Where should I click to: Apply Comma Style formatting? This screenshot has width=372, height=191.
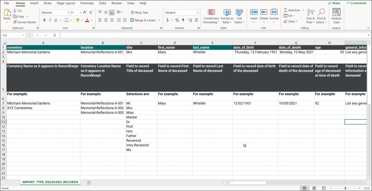(183, 20)
